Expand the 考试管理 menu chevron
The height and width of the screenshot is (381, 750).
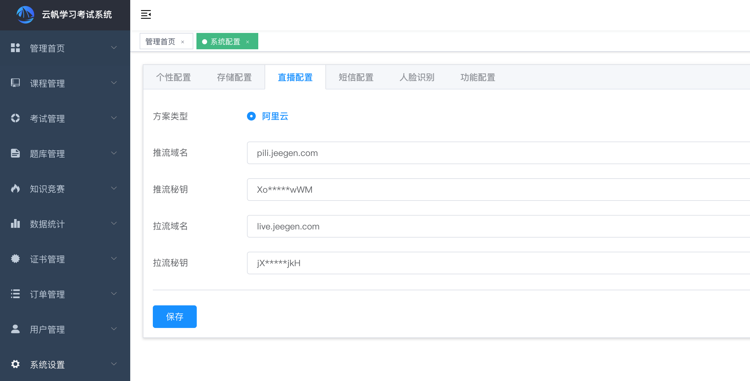(114, 118)
